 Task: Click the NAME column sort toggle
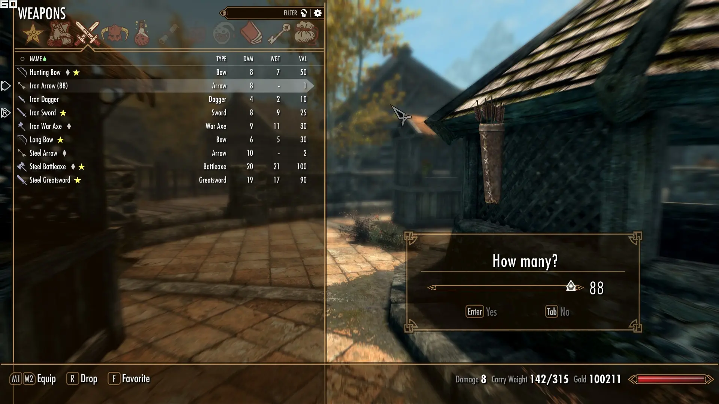pyautogui.click(x=37, y=59)
